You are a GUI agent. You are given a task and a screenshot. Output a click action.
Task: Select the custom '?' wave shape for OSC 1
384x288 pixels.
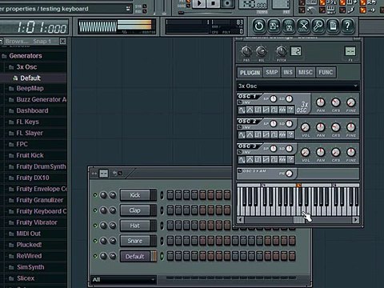point(290,110)
